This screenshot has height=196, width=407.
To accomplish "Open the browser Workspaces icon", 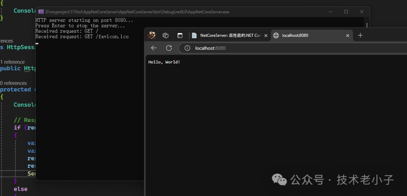I will pos(165,35).
